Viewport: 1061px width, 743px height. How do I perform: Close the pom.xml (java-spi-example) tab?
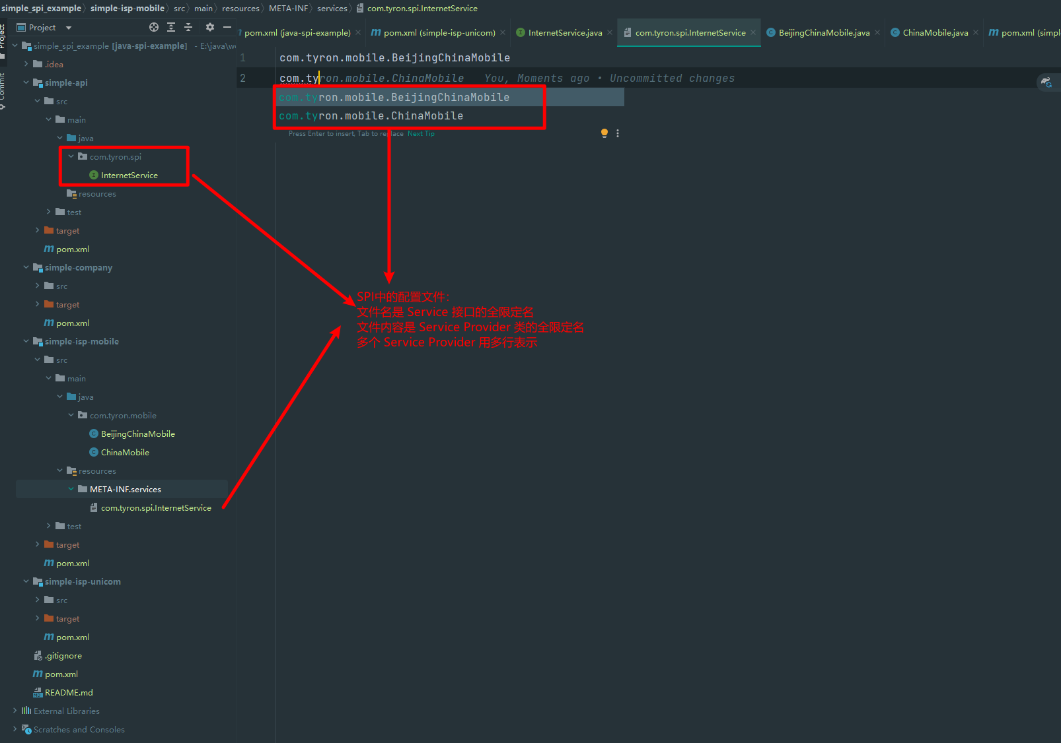click(x=358, y=32)
